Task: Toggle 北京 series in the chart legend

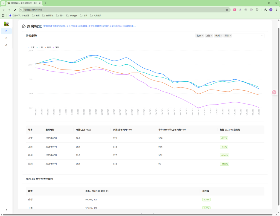Action: click(x=31, y=47)
